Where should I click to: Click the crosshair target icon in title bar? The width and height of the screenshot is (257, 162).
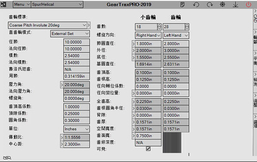pyautogui.click(x=222, y=4)
